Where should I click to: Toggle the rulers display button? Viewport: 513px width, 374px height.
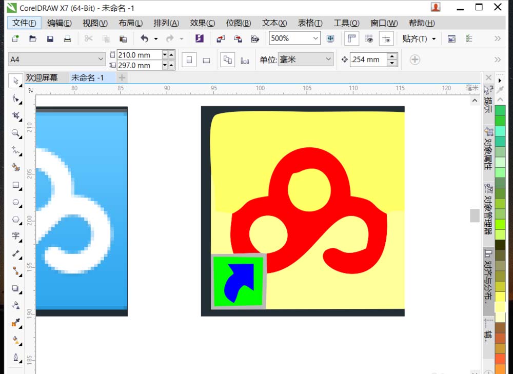click(x=352, y=38)
